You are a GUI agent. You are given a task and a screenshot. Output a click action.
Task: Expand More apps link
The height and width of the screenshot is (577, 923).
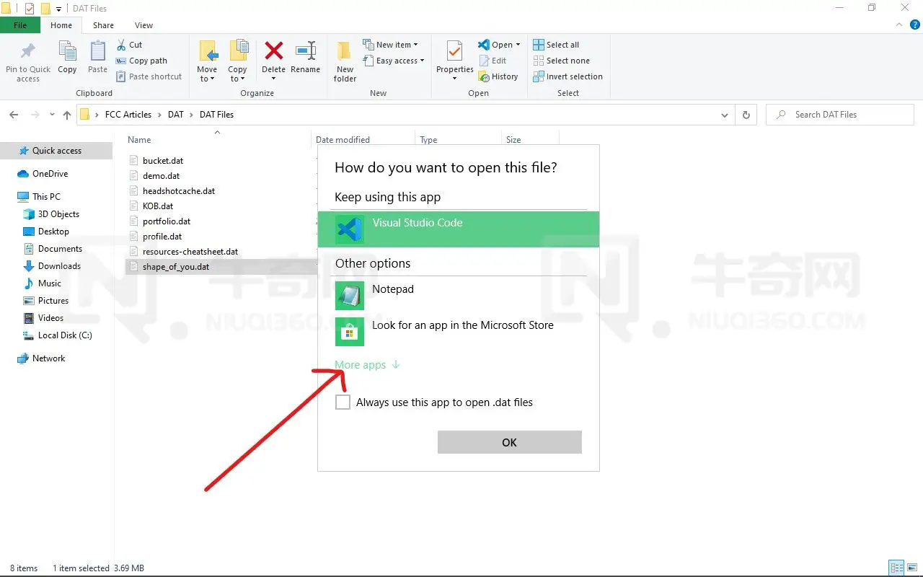(x=367, y=365)
